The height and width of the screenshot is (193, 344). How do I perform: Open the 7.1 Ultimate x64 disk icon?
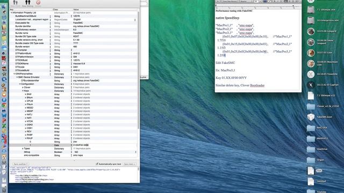(311, 10)
